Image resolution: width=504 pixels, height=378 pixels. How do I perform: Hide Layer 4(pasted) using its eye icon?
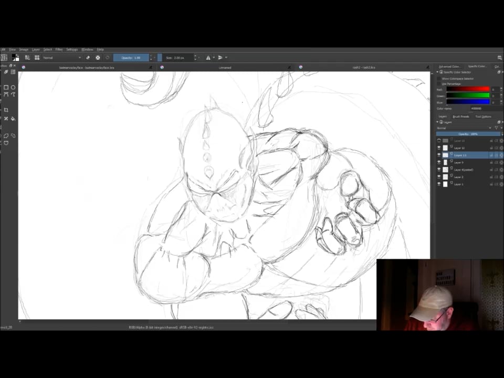pyautogui.click(x=439, y=170)
